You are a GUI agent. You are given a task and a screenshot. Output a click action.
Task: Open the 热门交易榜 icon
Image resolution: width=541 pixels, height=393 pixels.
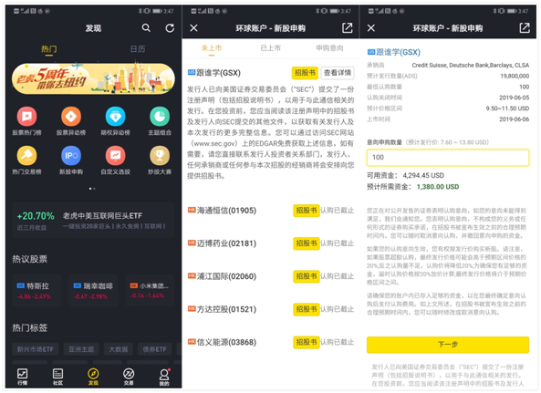click(26, 156)
